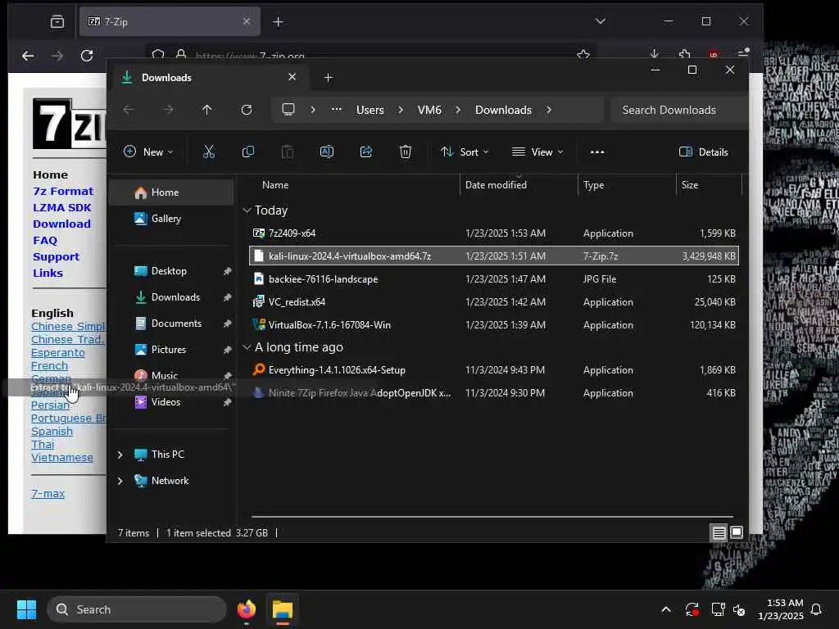Click File Explorer icon on taskbar
The height and width of the screenshot is (629, 839).
(283, 609)
